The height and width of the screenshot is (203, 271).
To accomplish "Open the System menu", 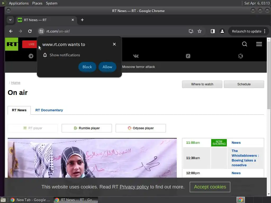I will (x=52, y=3).
